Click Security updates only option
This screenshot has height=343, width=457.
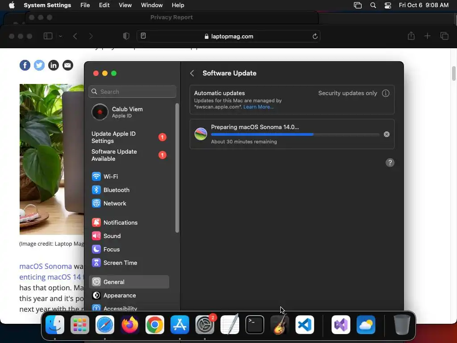(x=347, y=93)
